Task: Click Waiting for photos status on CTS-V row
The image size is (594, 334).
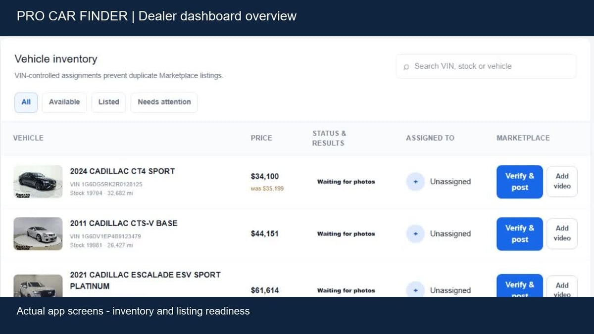Action: coord(346,234)
